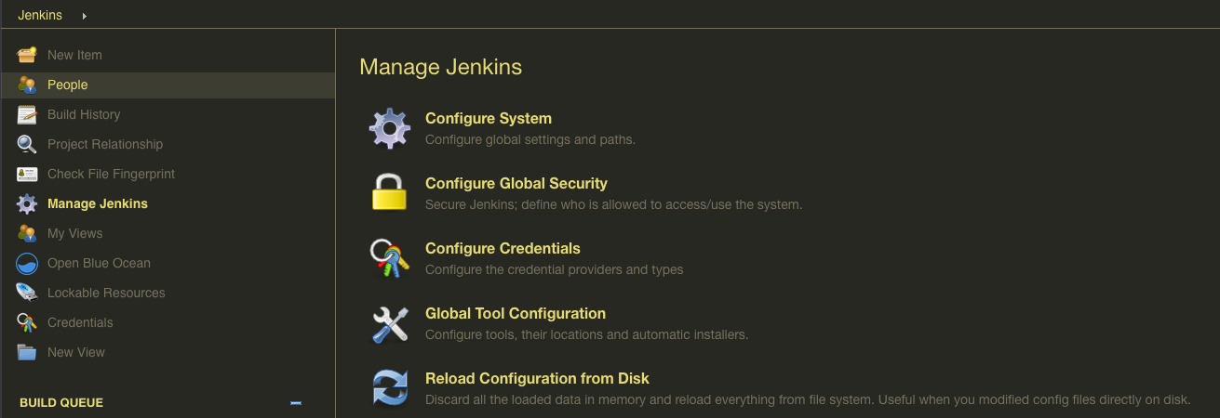This screenshot has height=418, width=1220.
Task: Click the Blue Ocean wave icon
Action: click(27, 263)
